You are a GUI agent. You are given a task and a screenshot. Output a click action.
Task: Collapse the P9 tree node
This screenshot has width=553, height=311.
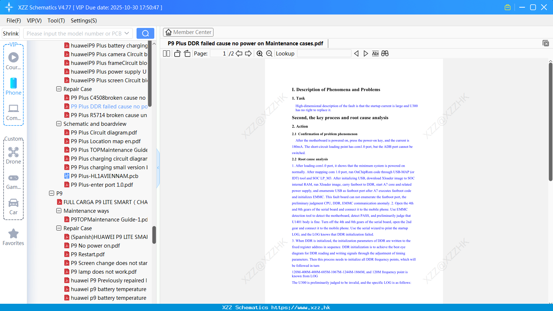pyautogui.click(x=52, y=193)
